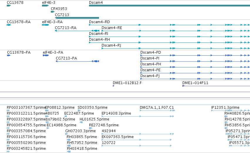Select EST RP003245821.5prime
The height and width of the screenshot is (153, 250).
tap(26, 149)
